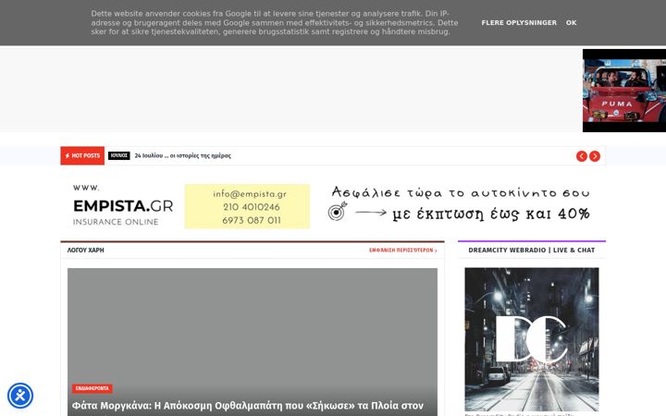666x416 pixels.
Task: Open ΕΜΦΑΝΙΣΗ ΠΕΡΙΣΣΟΤΕΡΩΝ link
Action: coord(402,250)
